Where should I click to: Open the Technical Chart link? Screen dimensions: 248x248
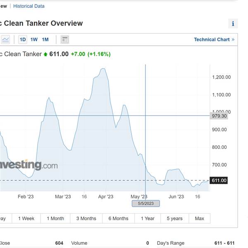click(x=212, y=40)
